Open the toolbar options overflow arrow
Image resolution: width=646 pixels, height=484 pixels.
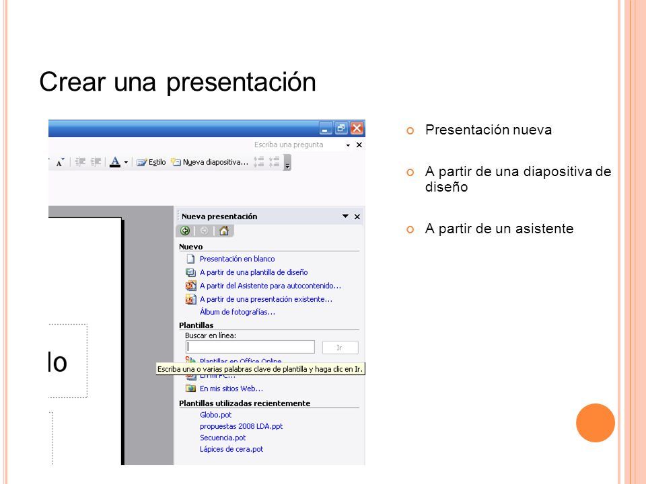coord(287,162)
